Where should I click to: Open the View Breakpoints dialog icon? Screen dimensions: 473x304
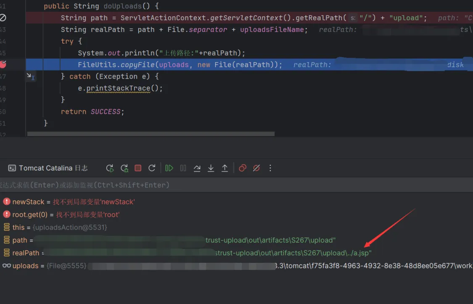click(243, 168)
